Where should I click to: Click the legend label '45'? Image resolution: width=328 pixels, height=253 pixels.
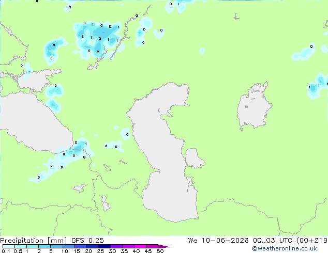(148, 251)
